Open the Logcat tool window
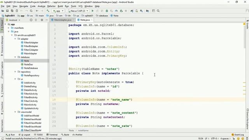Viewport: 249px width, 140px height. pos(24,135)
